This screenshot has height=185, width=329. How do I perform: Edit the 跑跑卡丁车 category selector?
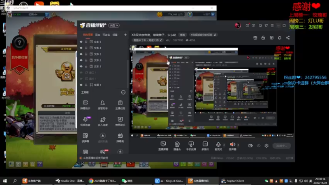click(x=148, y=40)
